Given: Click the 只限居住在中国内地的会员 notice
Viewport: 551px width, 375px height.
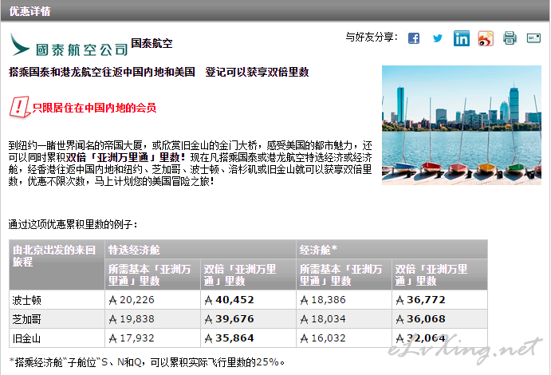Looking at the screenshot, I should coord(93,107).
